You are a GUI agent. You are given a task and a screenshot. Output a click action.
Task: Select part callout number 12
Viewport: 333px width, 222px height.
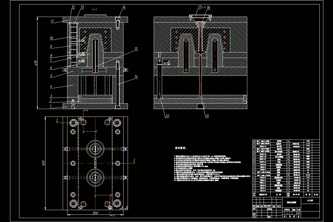coord(73,7)
